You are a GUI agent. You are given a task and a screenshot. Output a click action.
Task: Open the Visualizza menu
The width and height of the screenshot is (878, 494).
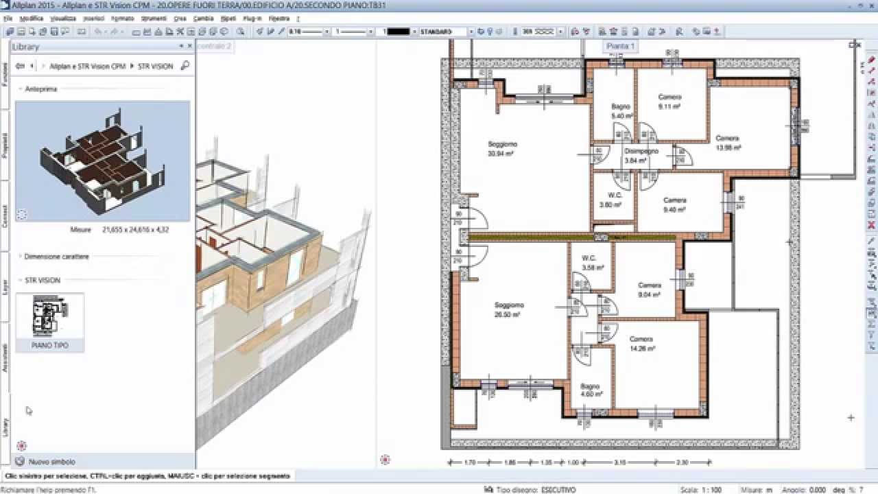coord(63,19)
